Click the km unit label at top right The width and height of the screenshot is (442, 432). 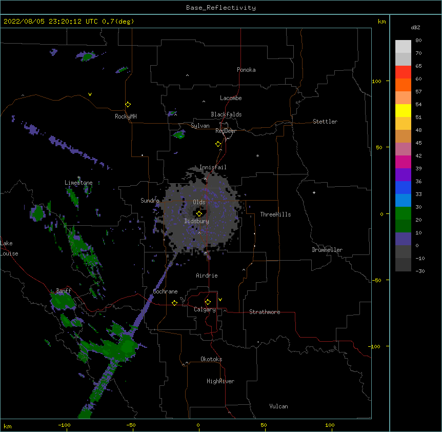pyautogui.click(x=381, y=22)
